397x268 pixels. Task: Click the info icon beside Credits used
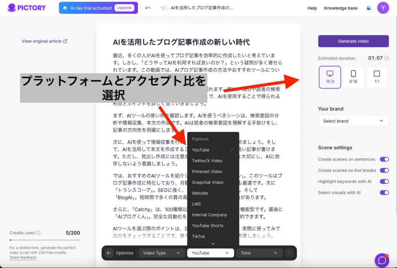click(x=38, y=233)
